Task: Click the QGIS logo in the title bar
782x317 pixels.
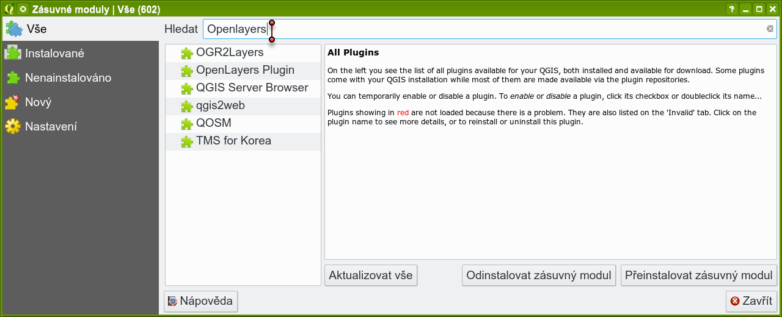Action: (x=9, y=9)
